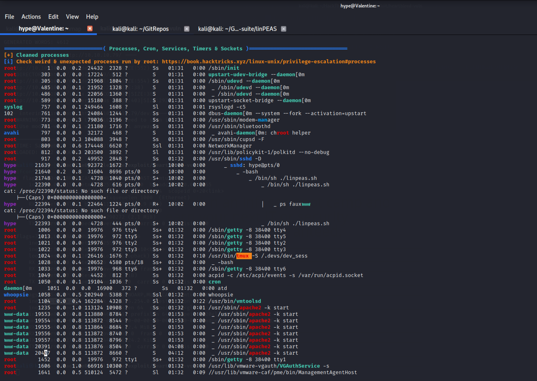Close the linPEAS tab
The image size is (537, 381).
click(x=283, y=29)
